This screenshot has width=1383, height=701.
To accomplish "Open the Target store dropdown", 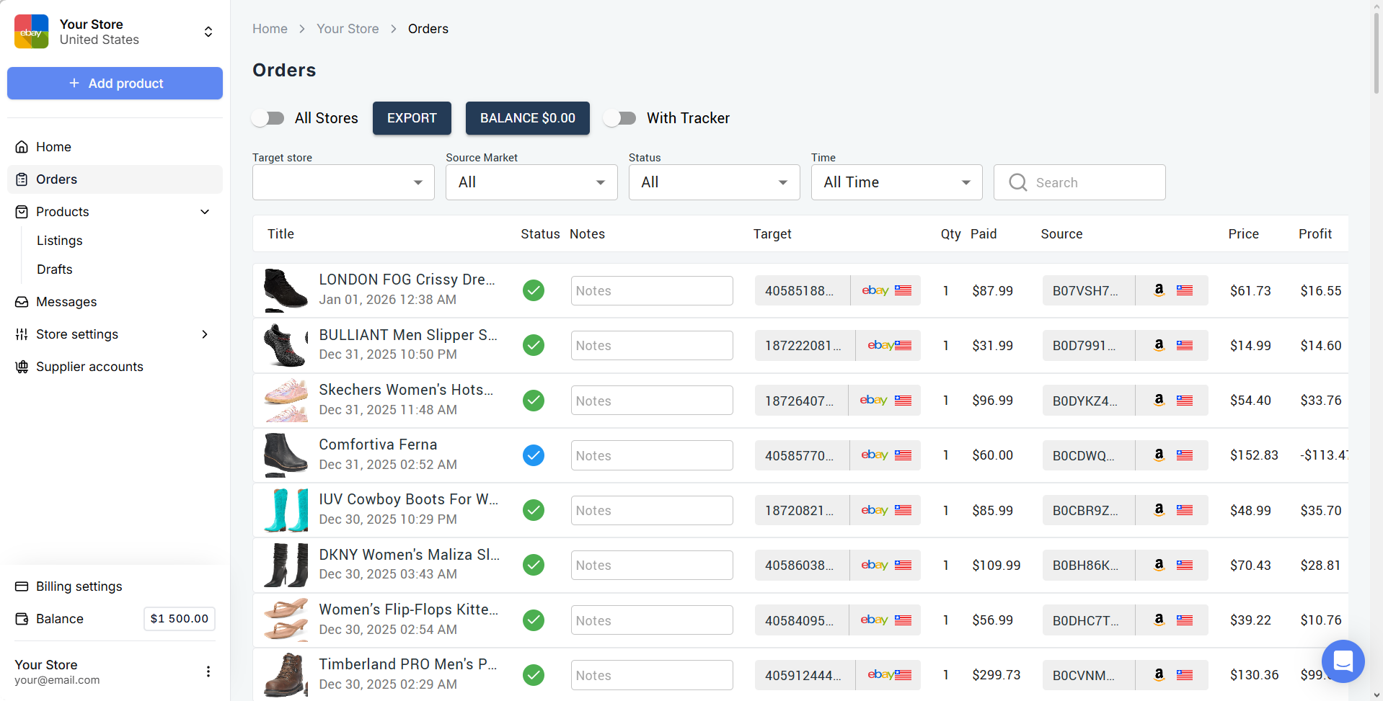I will [343, 182].
